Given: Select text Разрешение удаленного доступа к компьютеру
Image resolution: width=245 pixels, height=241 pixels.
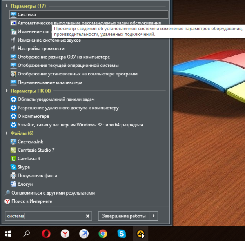Looking at the screenshot, I should point(68,108).
